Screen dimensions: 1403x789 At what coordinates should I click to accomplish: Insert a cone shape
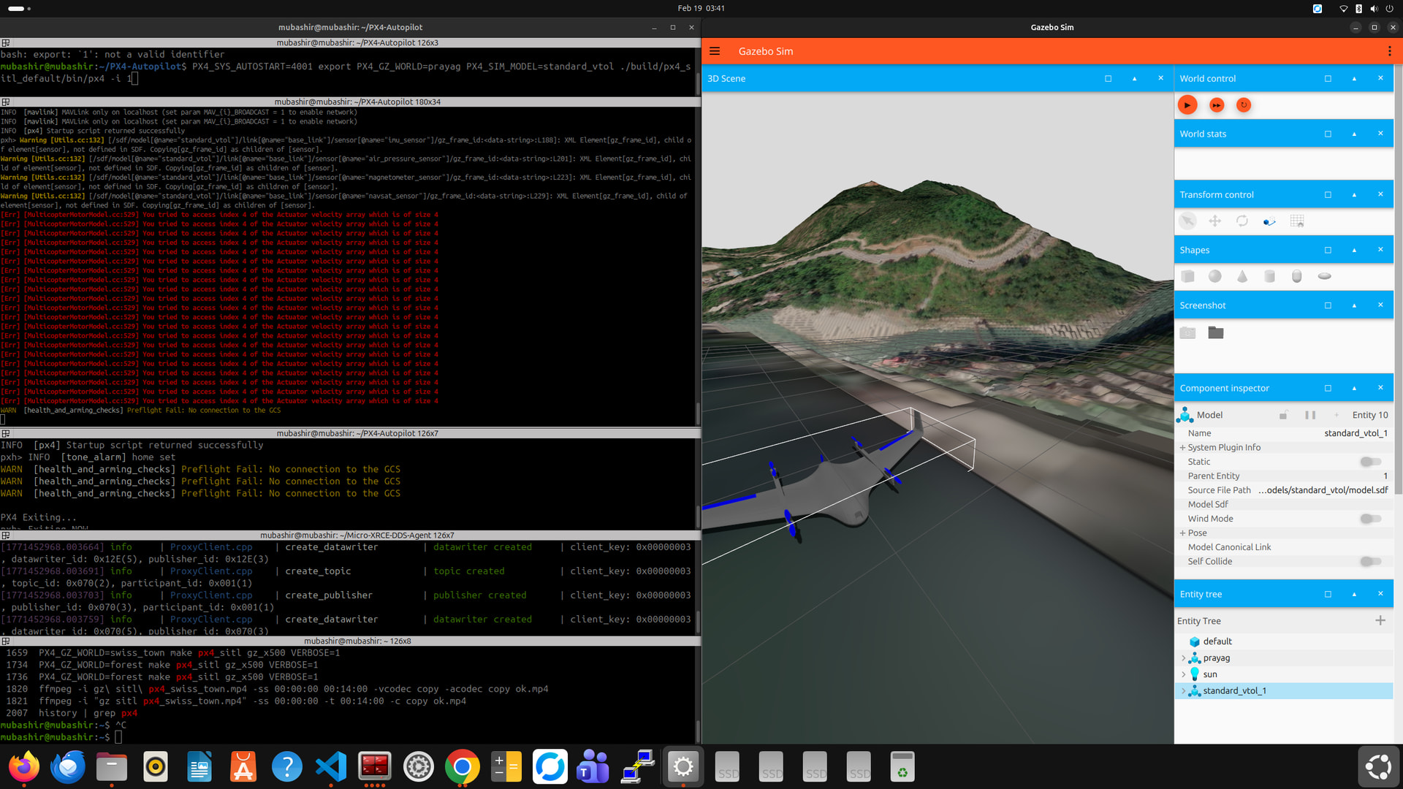pyautogui.click(x=1242, y=276)
